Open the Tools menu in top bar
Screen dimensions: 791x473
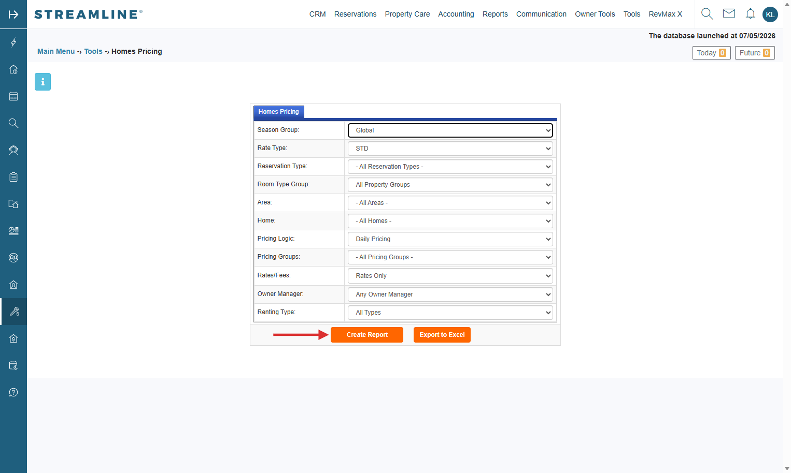pos(632,14)
